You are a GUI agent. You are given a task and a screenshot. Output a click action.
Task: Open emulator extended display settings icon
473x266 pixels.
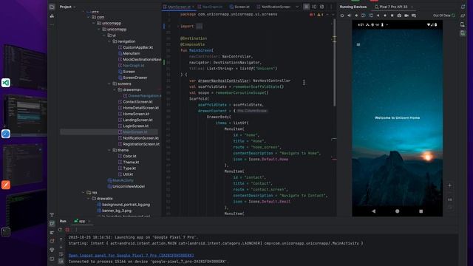[x=414, y=16]
